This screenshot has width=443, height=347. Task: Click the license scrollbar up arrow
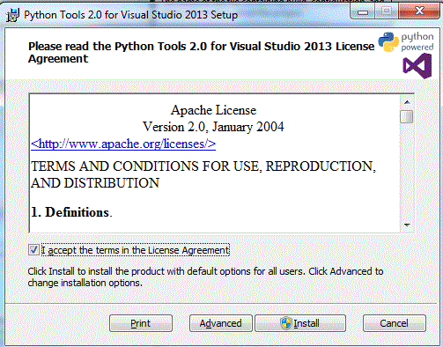407,102
